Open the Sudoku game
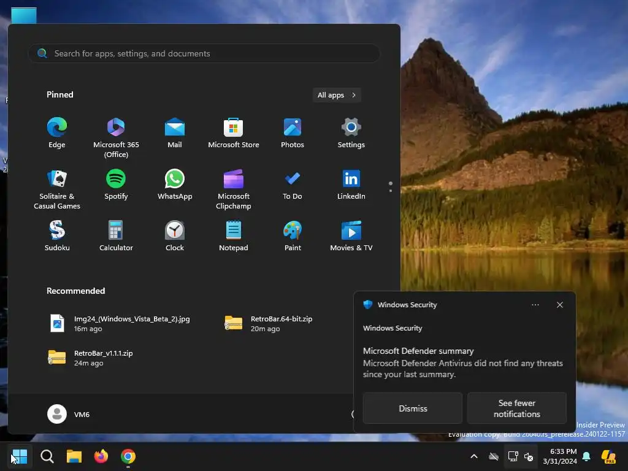This screenshot has width=628, height=471. (57, 236)
